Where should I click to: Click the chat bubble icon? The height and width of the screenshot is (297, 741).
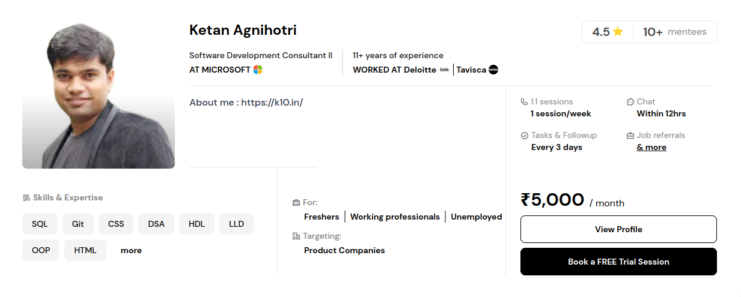[630, 102]
